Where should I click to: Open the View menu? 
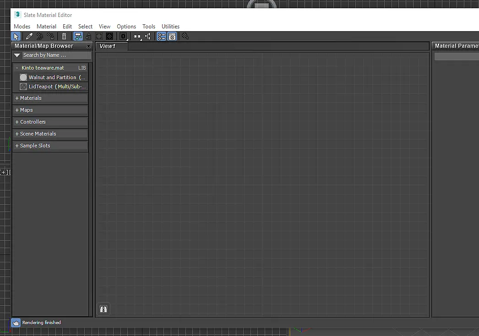click(x=104, y=27)
